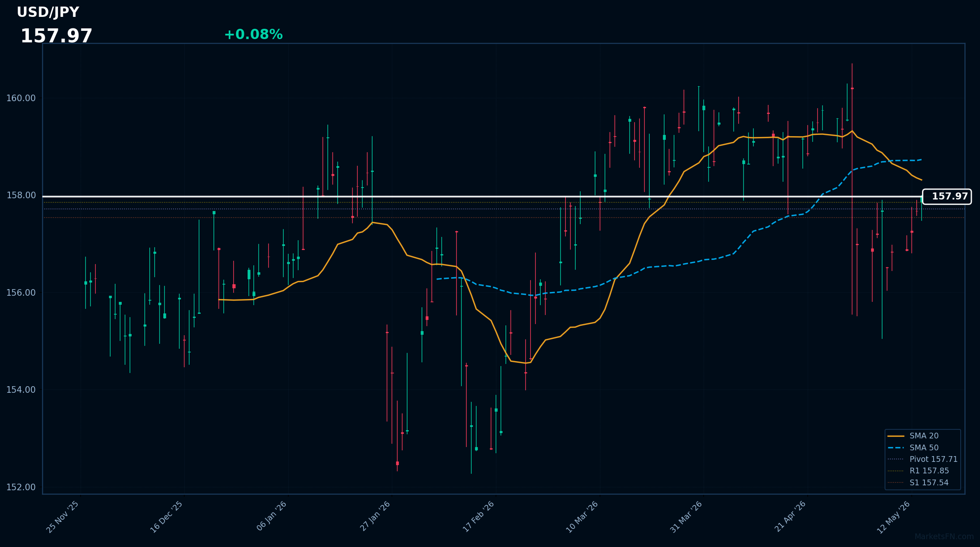Screen dimensions: 980x547
Task: Click the 160.00 y-axis label
Action: [21, 98]
